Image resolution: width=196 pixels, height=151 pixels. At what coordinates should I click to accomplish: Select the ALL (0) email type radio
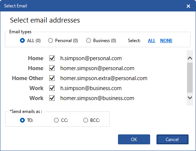pos(22,41)
